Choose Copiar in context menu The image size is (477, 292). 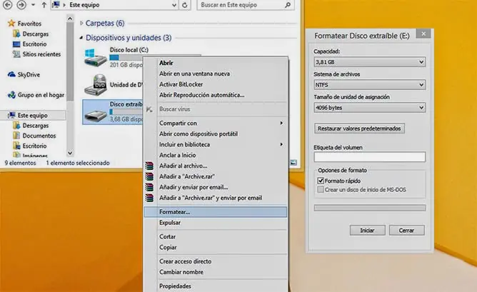coord(216,247)
